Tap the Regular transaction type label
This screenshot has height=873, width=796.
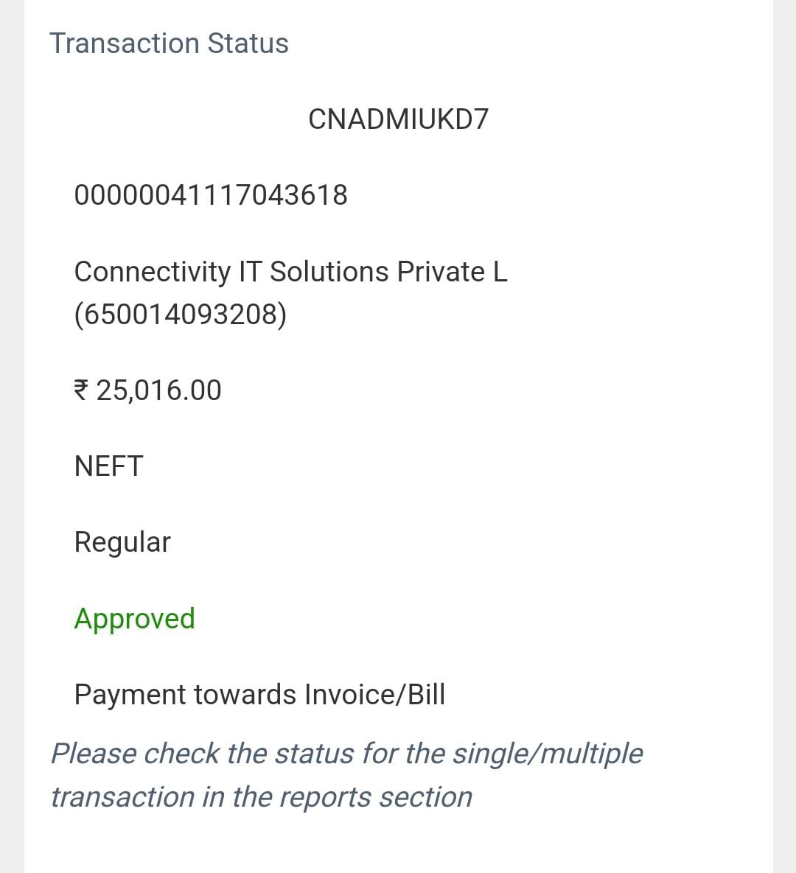click(122, 542)
